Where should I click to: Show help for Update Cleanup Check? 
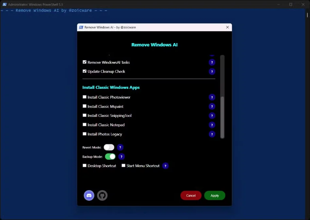pyautogui.click(x=212, y=71)
